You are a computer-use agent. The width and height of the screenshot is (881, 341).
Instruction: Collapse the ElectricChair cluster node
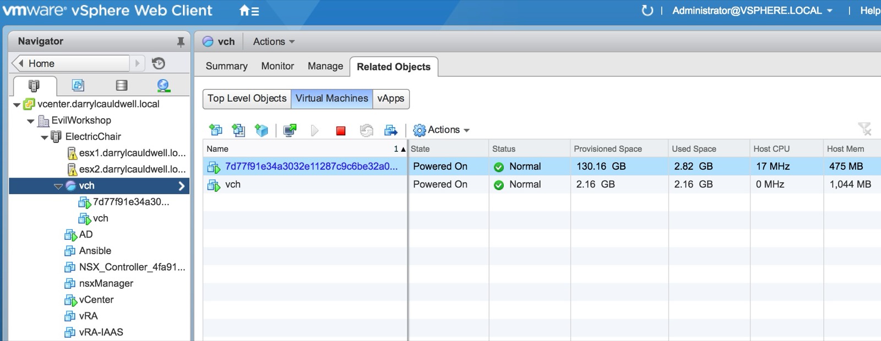[44, 137]
